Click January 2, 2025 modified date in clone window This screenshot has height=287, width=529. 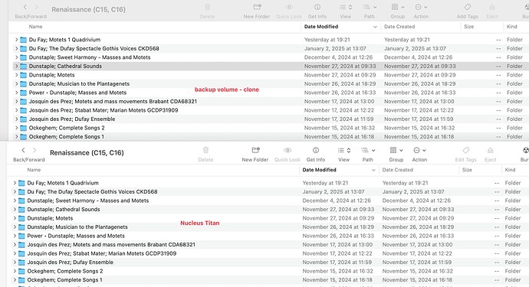click(x=335, y=48)
